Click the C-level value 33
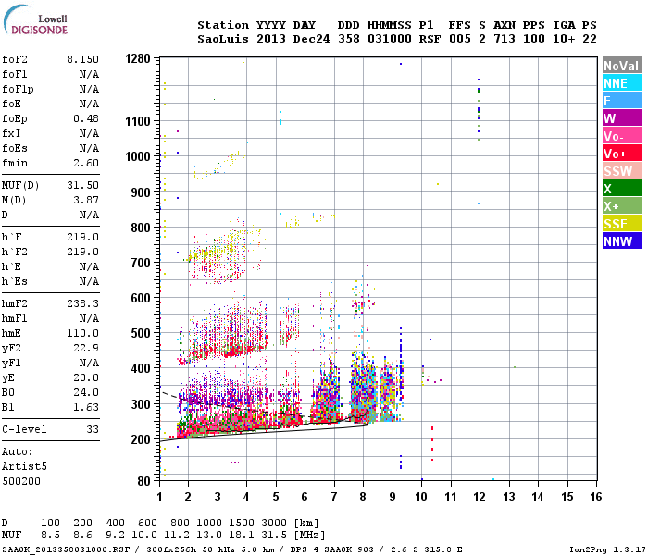648x555 pixels. tap(93, 429)
